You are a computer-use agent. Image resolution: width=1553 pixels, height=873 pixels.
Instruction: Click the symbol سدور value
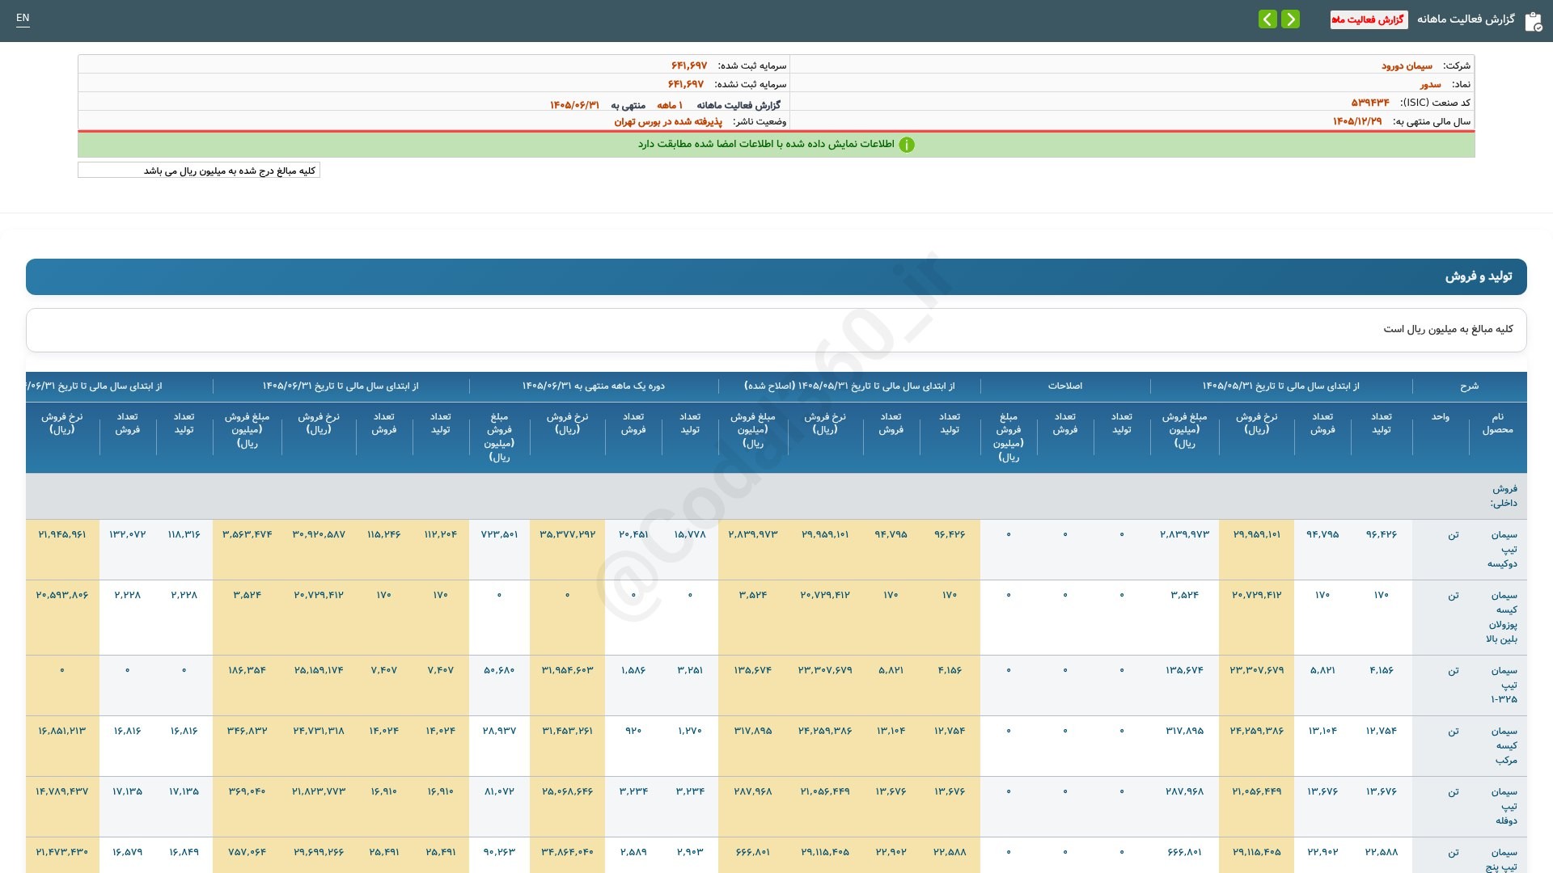[x=1430, y=84]
